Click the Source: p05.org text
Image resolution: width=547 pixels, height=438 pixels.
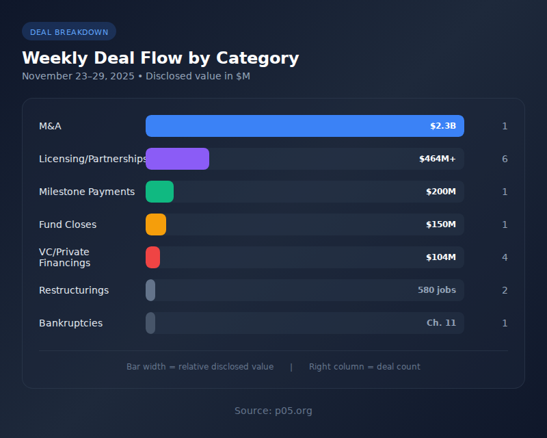click(x=273, y=411)
